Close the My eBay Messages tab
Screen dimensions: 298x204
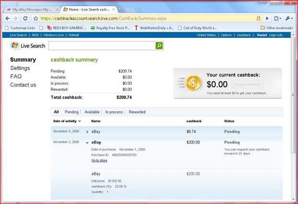click(x=57, y=10)
